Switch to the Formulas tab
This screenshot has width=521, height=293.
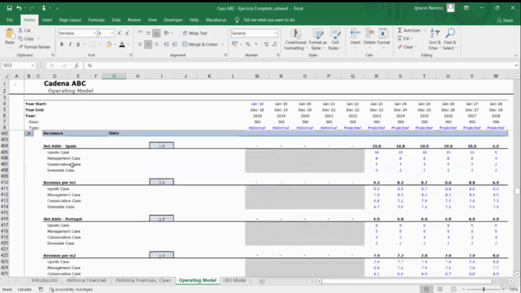click(96, 20)
